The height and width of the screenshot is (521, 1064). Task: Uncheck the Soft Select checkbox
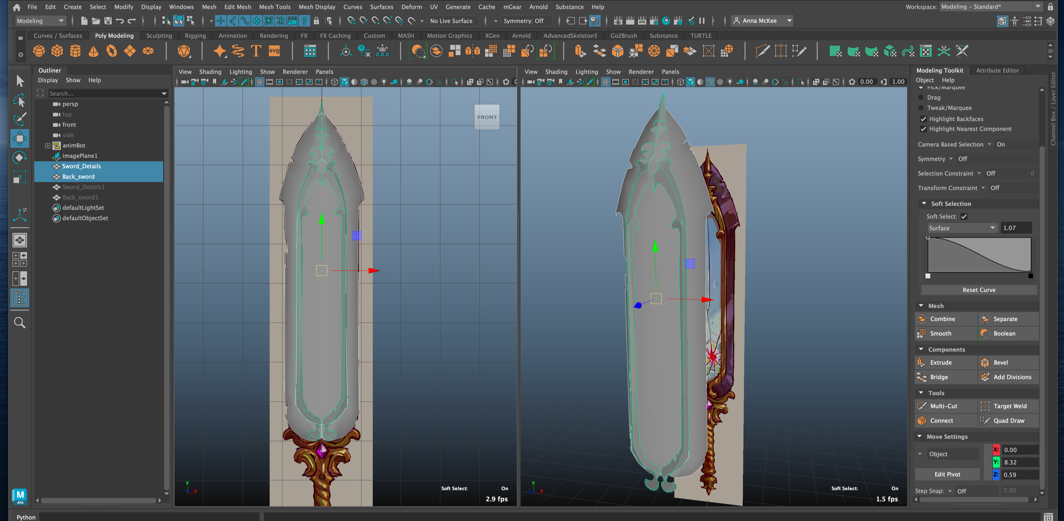[964, 216]
